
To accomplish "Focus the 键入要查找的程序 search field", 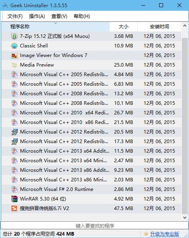I will (x=94, y=225).
